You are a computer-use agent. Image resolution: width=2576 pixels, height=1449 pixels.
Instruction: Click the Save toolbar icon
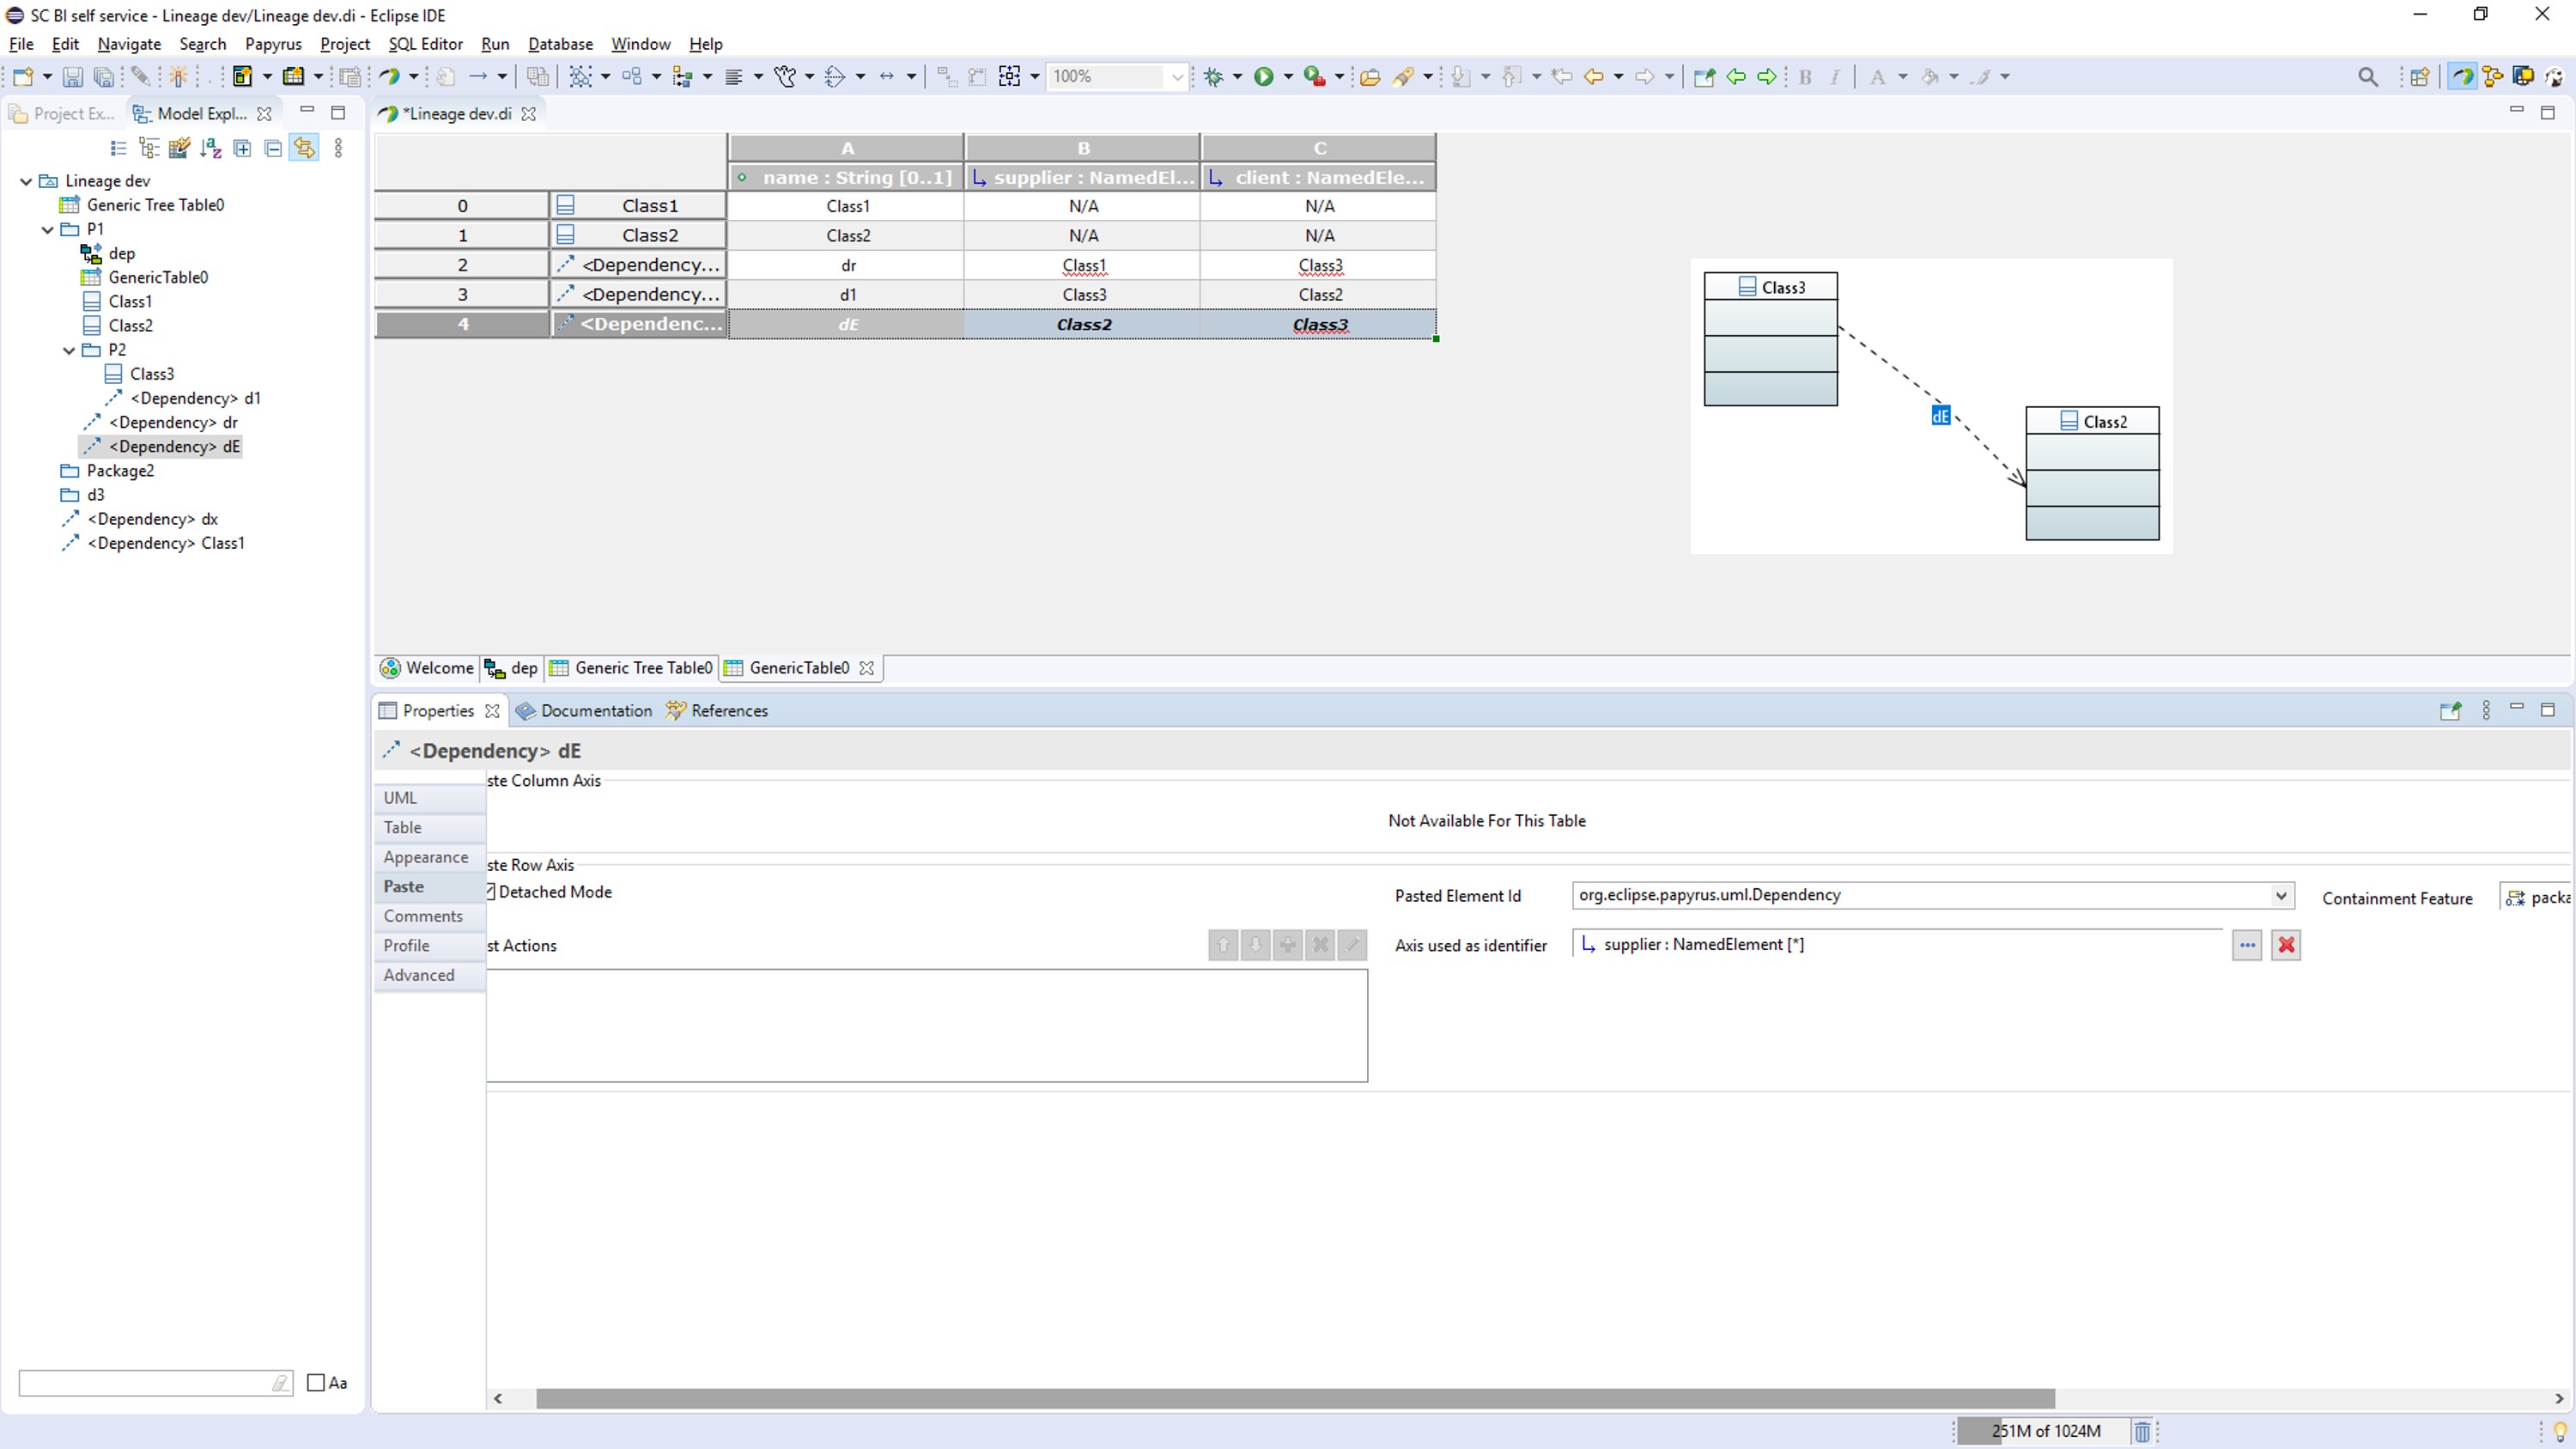(72, 76)
